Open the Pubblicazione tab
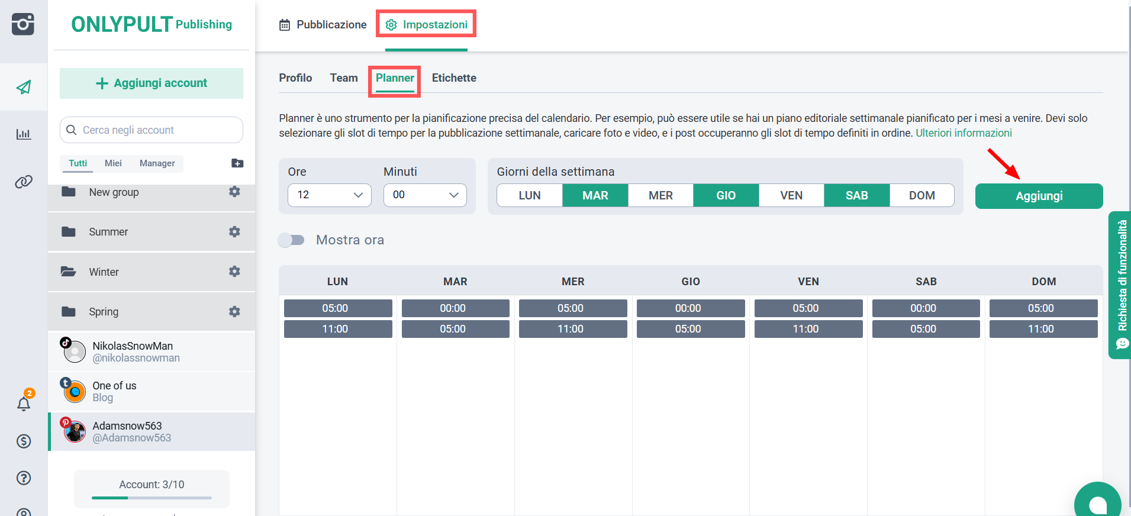The height and width of the screenshot is (516, 1131). [x=323, y=25]
